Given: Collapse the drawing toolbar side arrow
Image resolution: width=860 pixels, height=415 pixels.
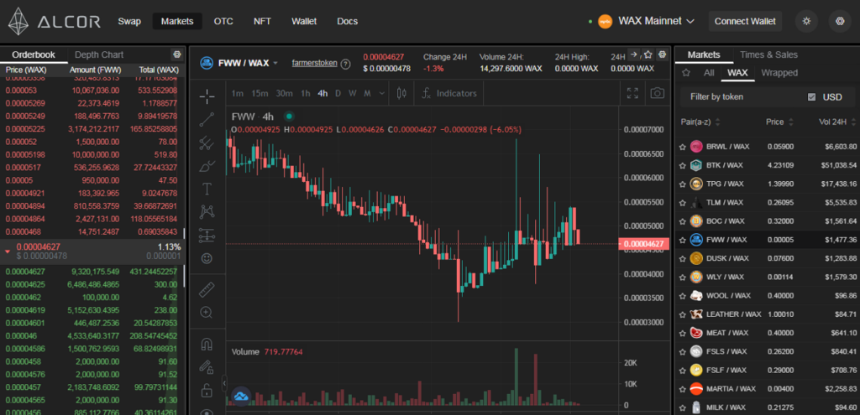Looking at the screenshot, I should coord(224,383).
